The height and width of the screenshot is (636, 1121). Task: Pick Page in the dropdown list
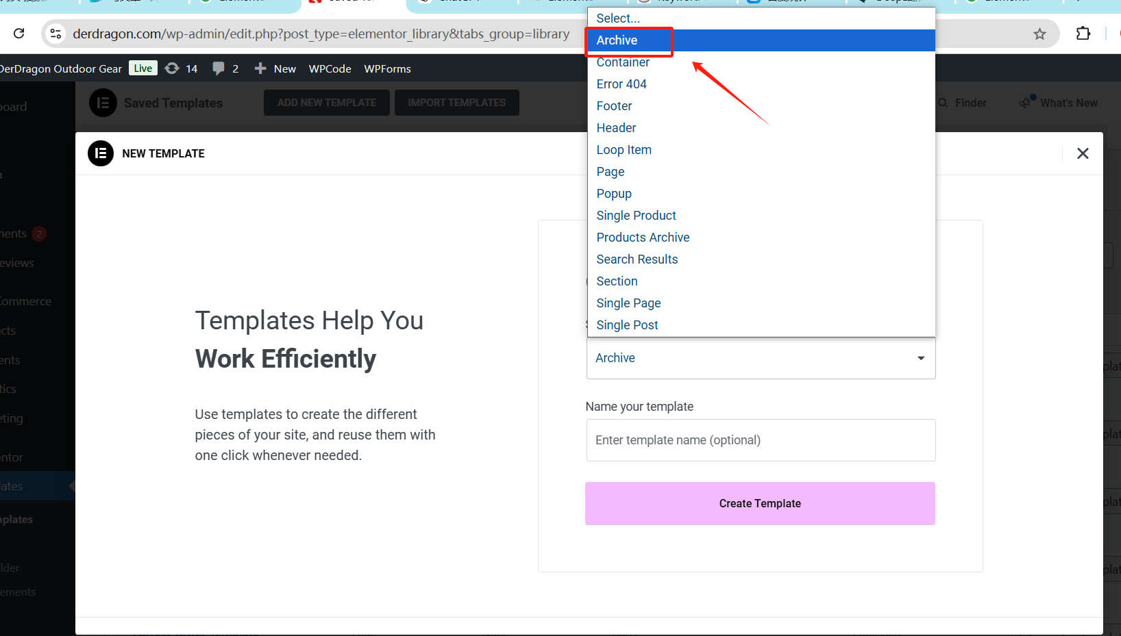[761, 172]
